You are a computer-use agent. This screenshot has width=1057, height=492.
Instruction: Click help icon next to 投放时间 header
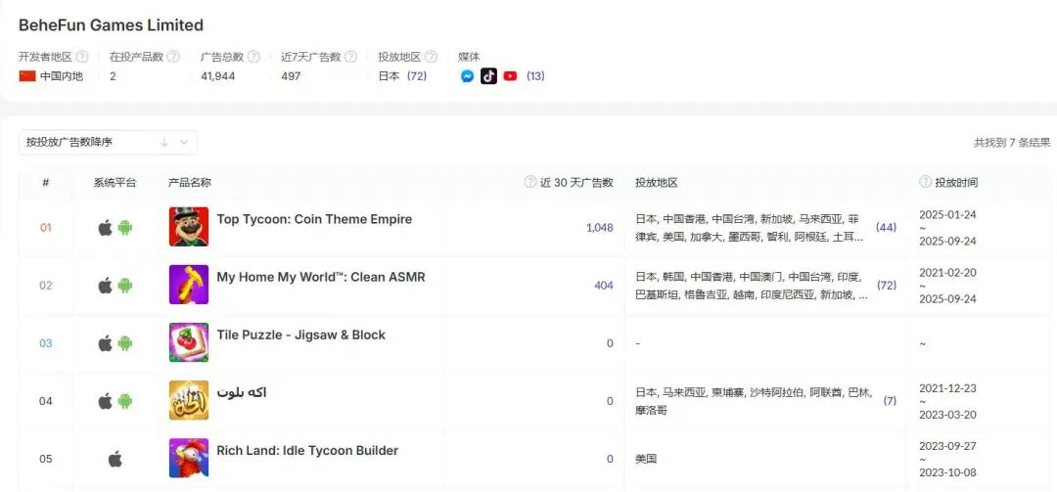(925, 182)
